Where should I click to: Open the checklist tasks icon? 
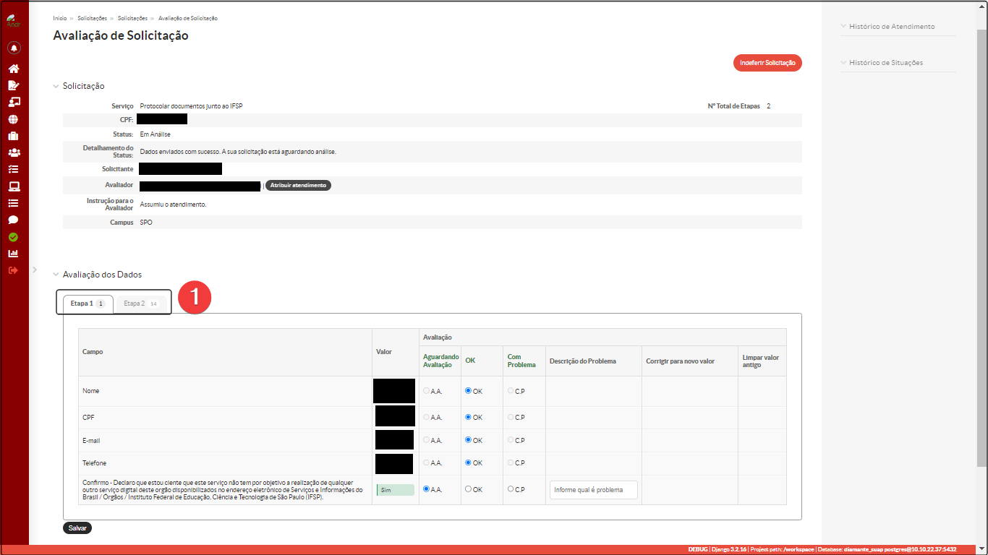click(x=14, y=169)
